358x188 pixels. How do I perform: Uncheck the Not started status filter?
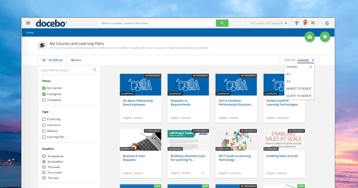(x=44, y=88)
